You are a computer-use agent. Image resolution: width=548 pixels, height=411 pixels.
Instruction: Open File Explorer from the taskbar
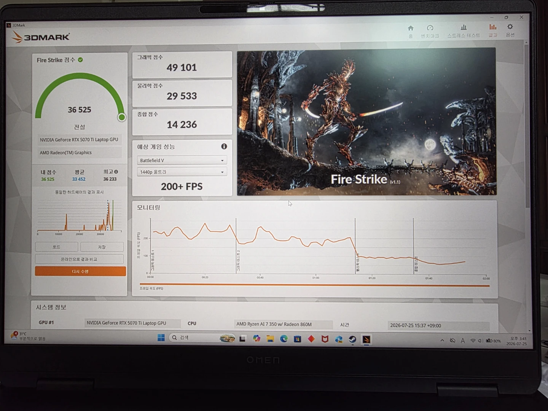[270, 339]
